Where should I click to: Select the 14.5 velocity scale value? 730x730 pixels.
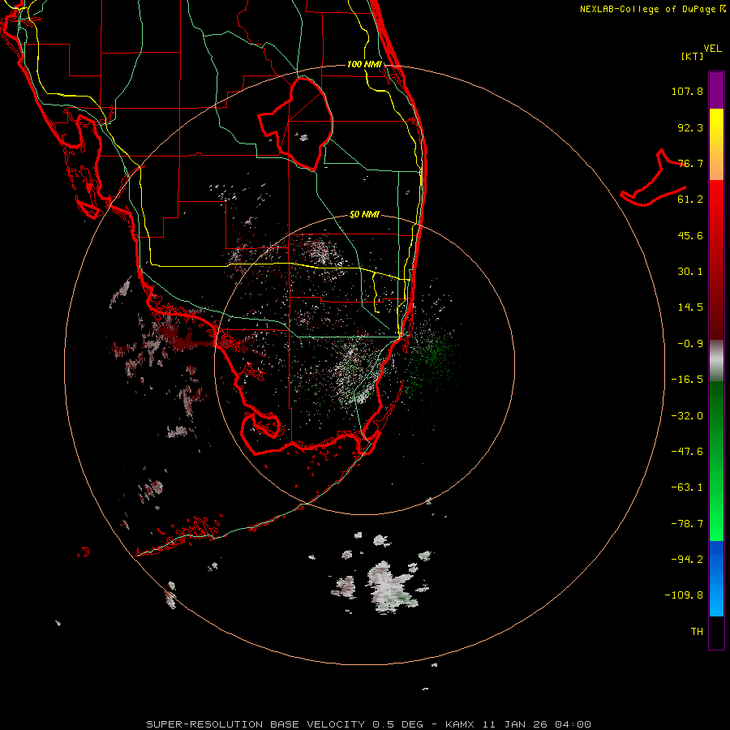click(x=690, y=307)
